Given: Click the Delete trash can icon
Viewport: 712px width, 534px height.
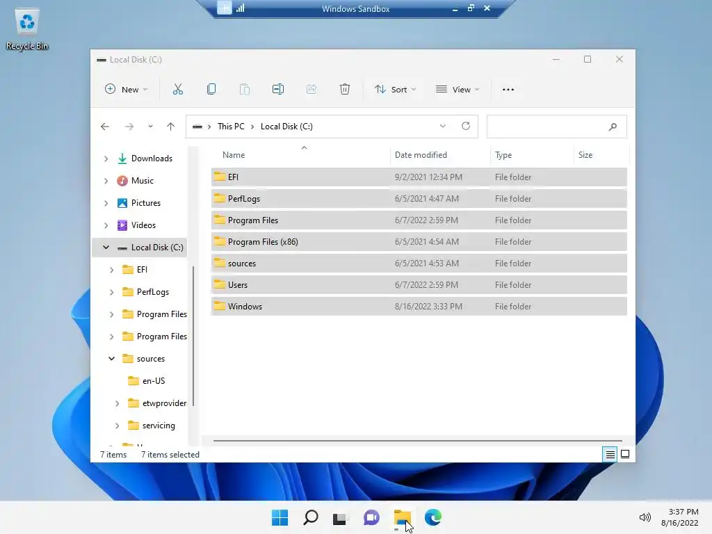Looking at the screenshot, I should click(345, 90).
